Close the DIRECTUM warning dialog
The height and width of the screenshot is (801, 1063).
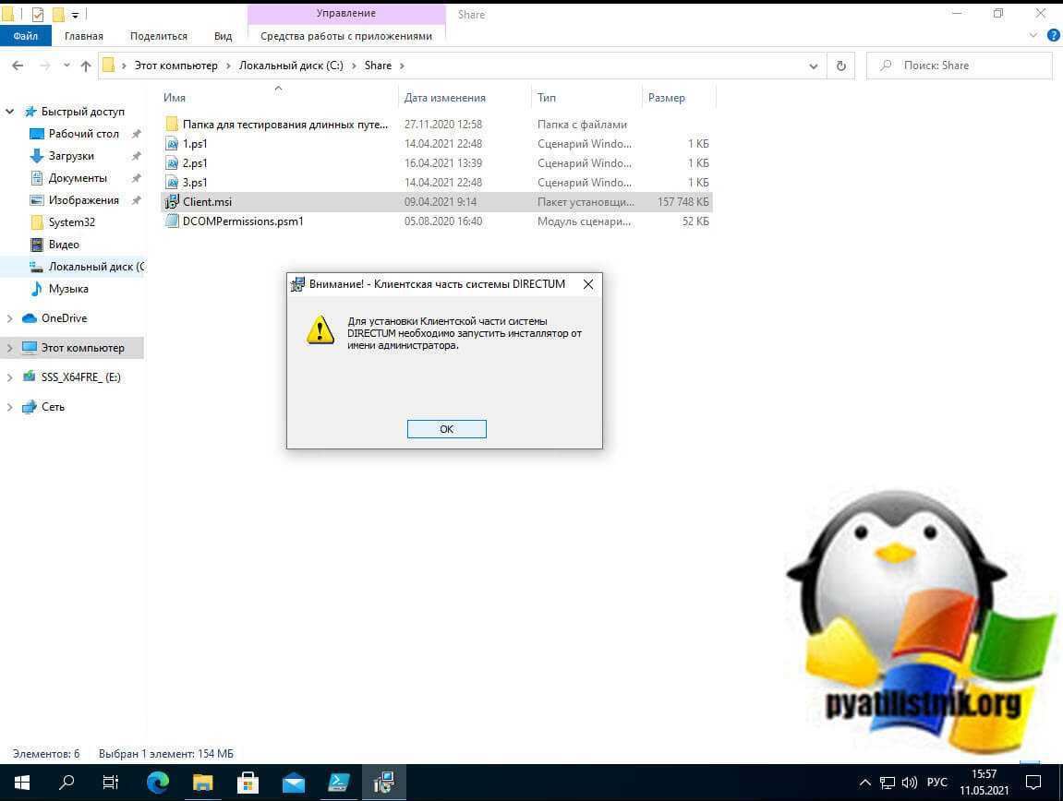click(x=587, y=285)
